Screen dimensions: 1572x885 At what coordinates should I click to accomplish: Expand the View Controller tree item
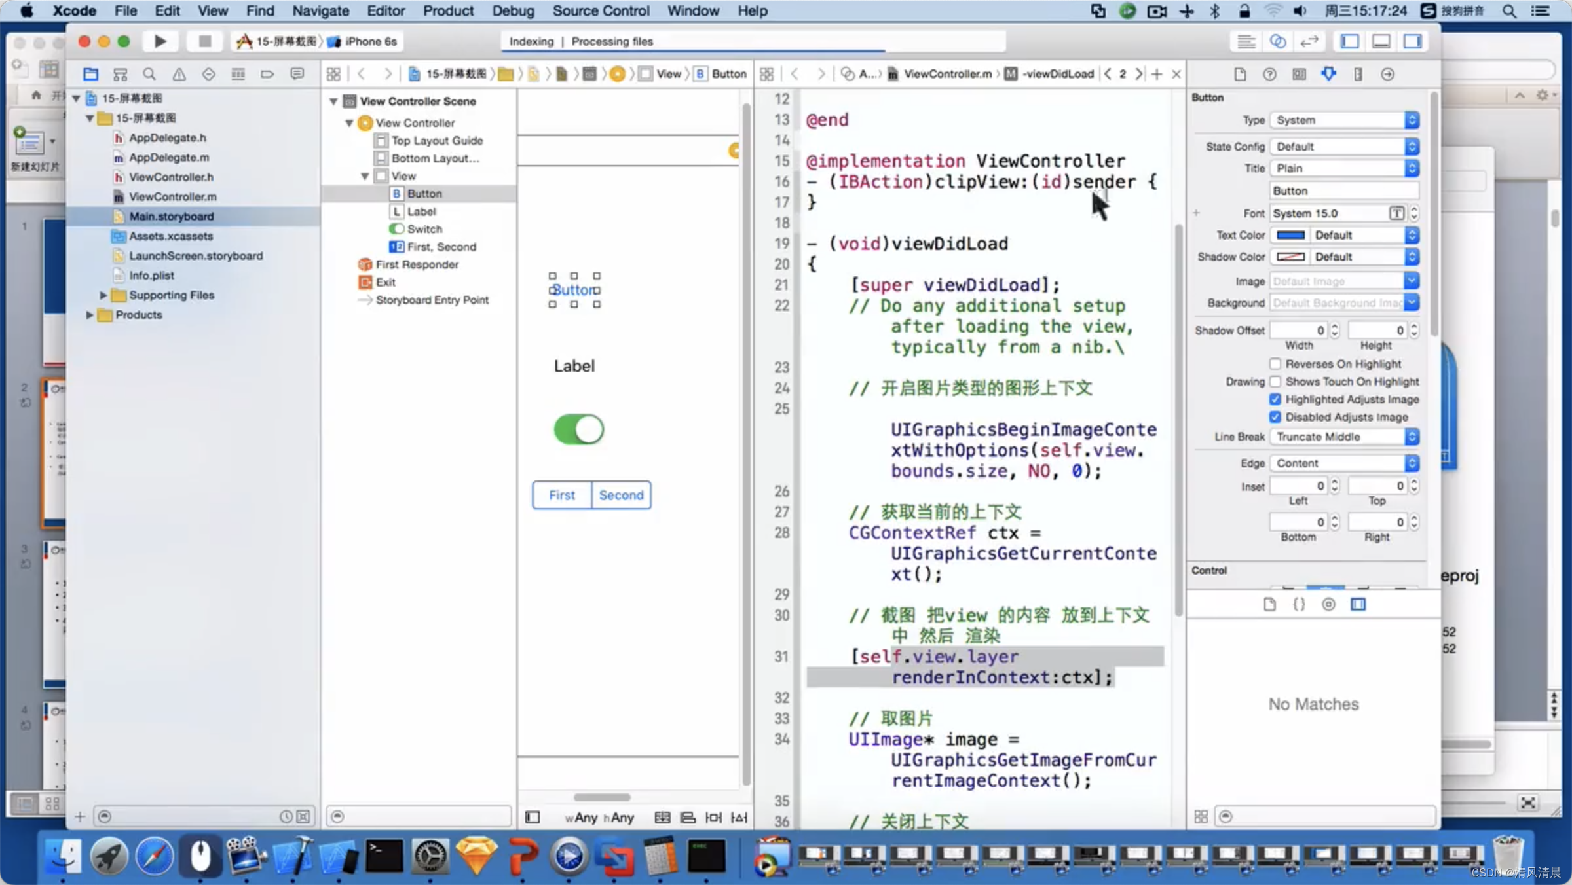(348, 122)
